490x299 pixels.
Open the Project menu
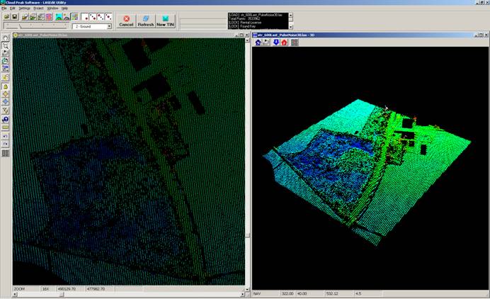click(38, 8)
